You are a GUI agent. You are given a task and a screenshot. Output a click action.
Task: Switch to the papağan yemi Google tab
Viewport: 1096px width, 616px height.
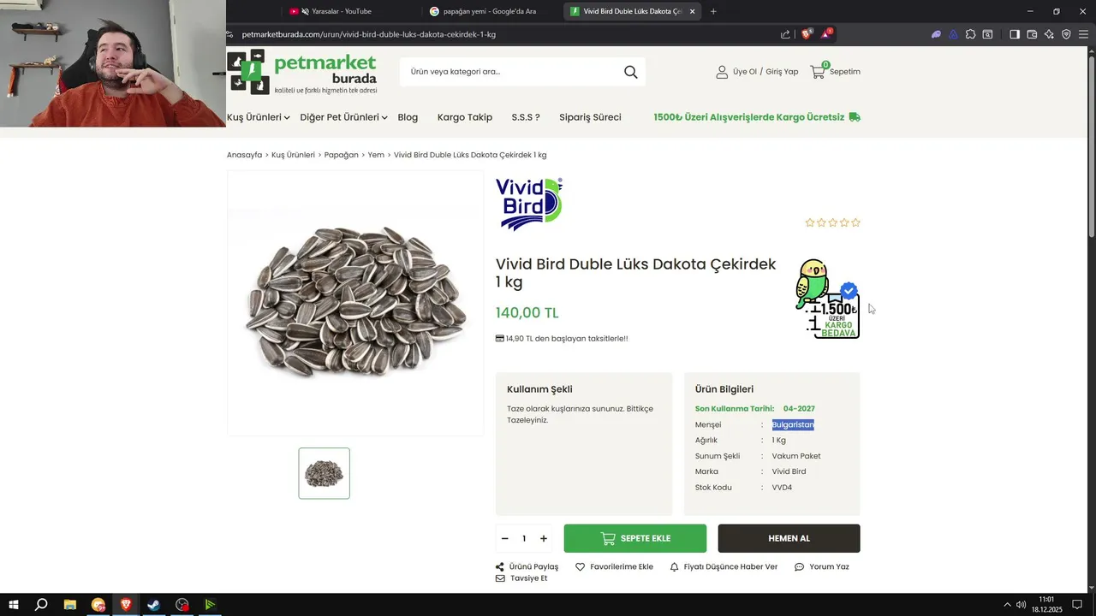(x=489, y=11)
